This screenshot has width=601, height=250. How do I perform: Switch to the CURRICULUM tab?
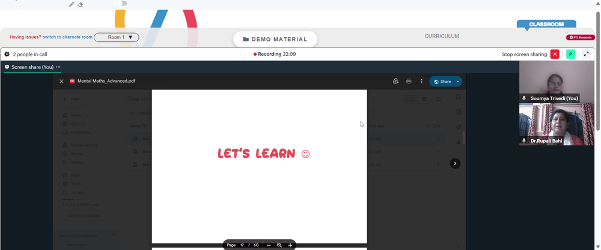442,37
